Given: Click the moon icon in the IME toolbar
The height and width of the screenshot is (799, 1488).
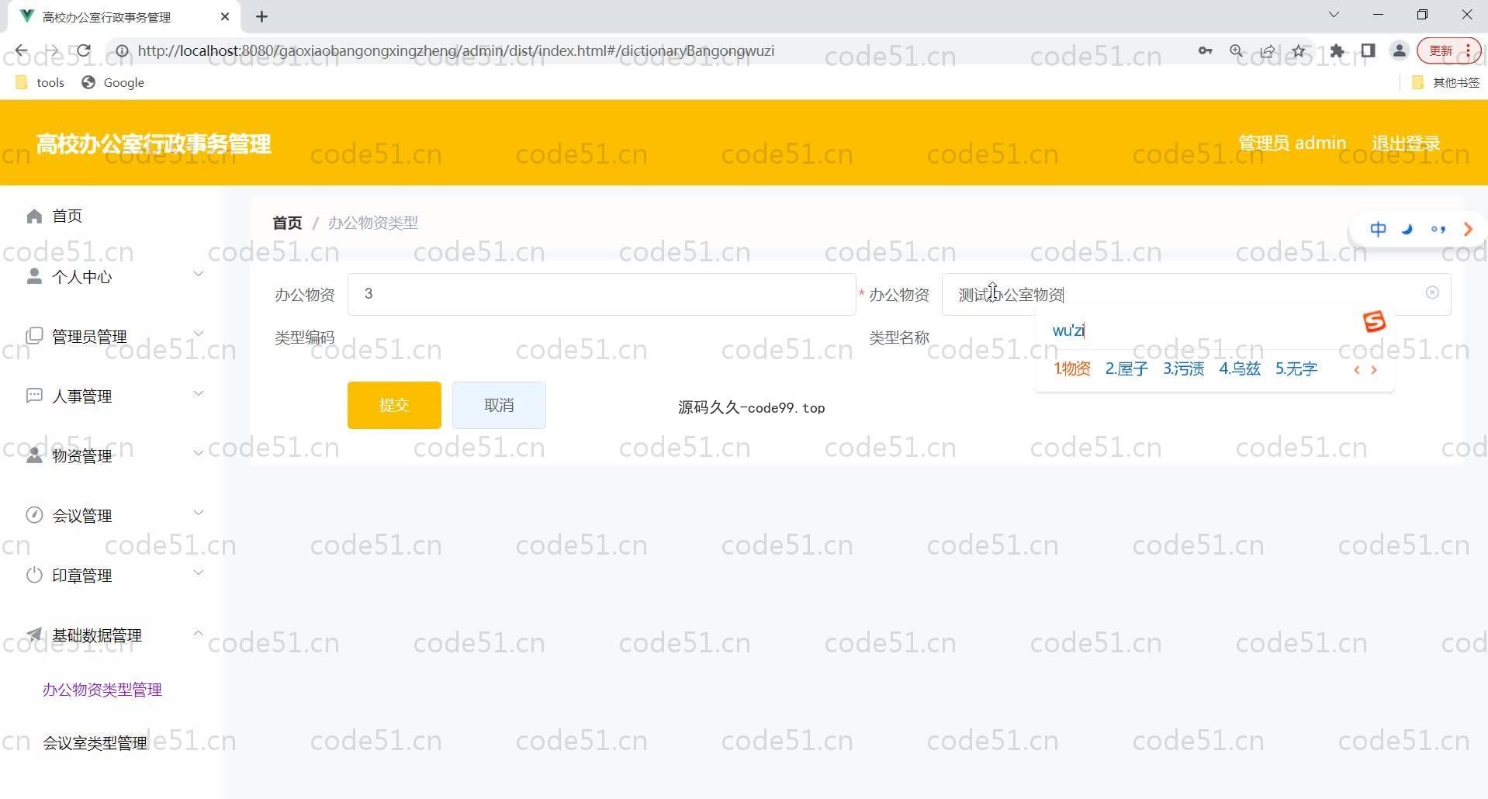Looking at the screenshot, I should 1407,229.
